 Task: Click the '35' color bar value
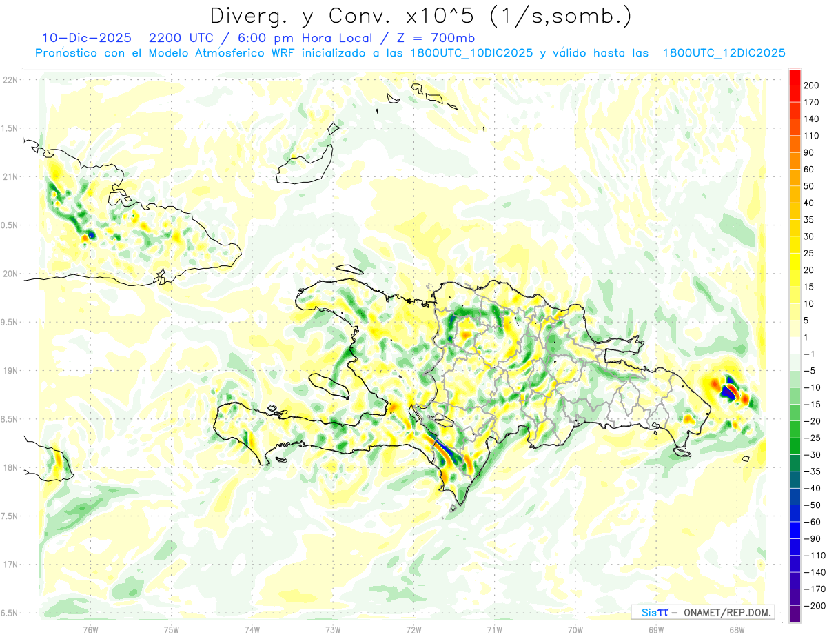click(x=810, y=220)
